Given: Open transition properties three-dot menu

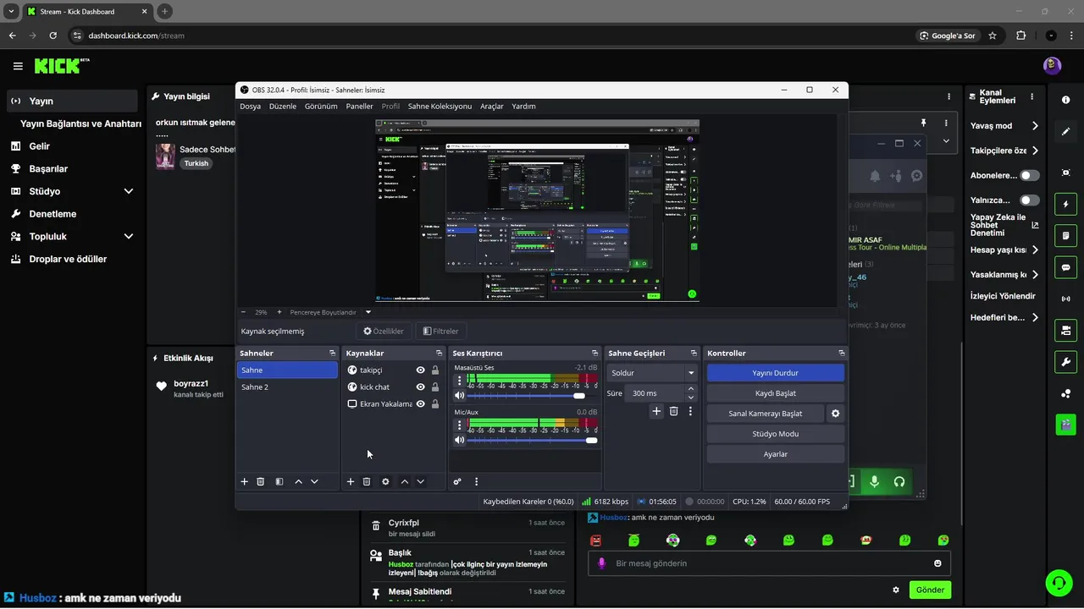Looking at the screenshot, I should tap(690, 411).
